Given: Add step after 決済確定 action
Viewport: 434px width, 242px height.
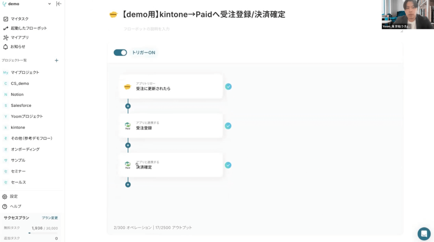Looking at the screenshot, I should [x=128, y=184].
